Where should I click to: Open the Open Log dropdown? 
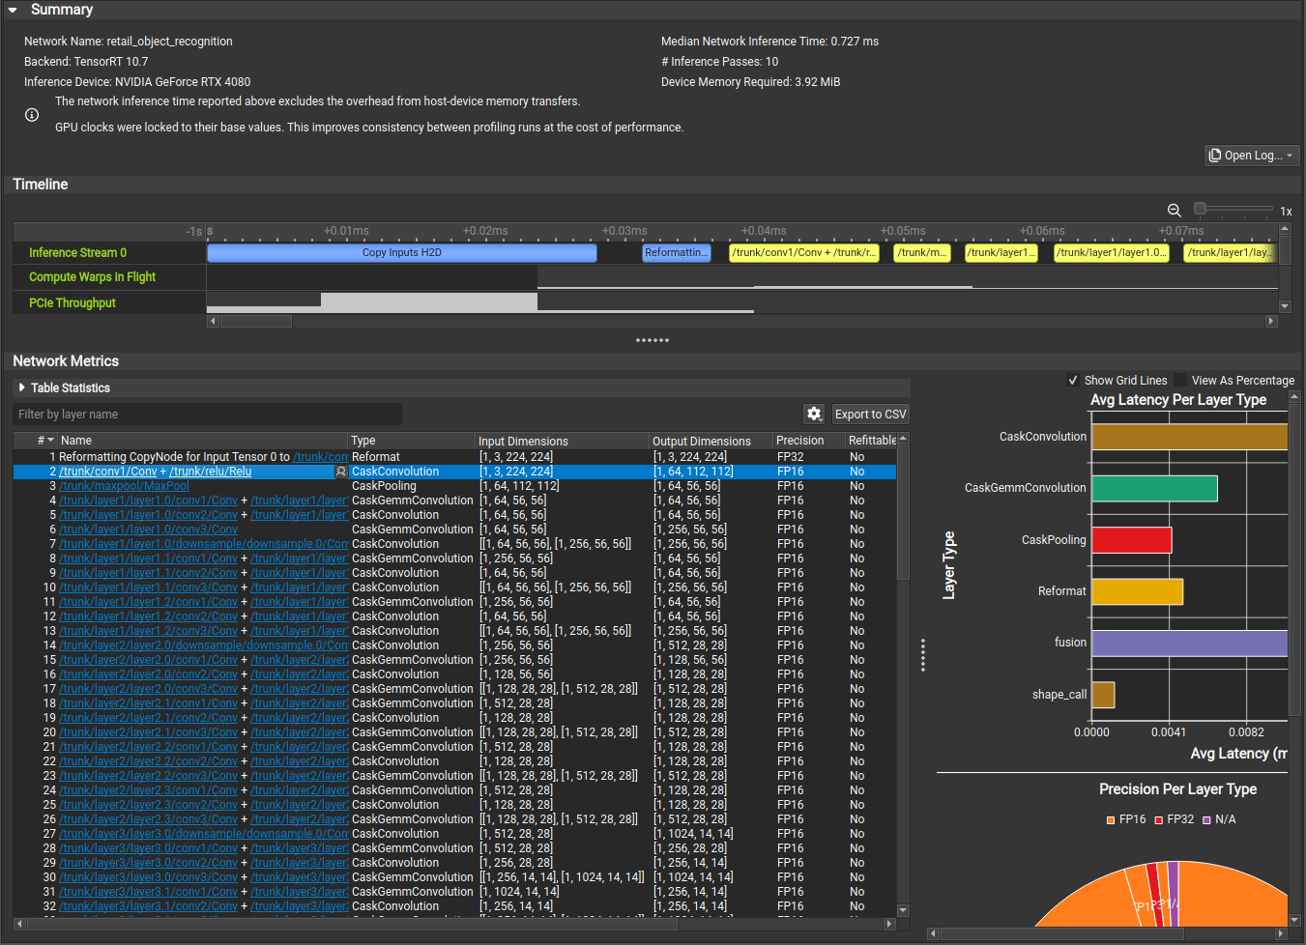tap(1252, 155)
